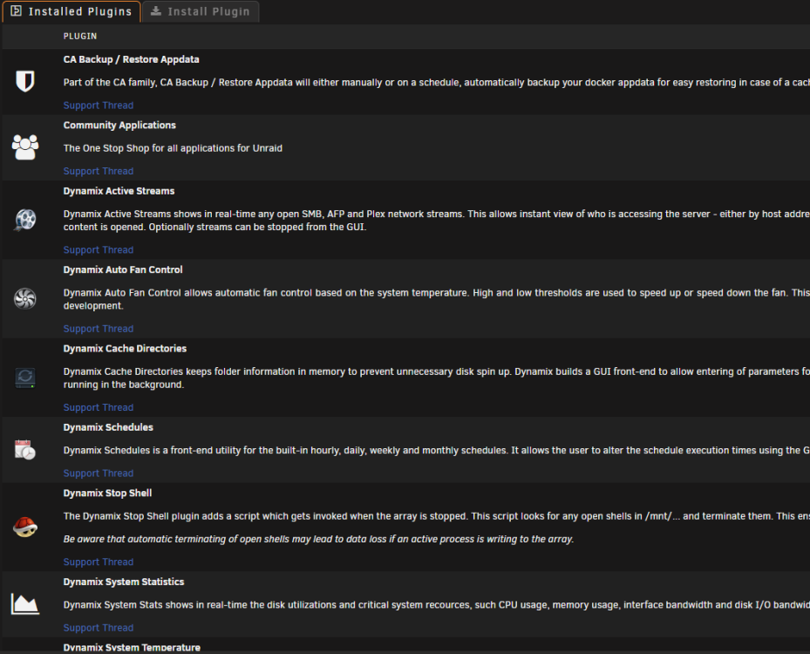Click the Dynamix Auto Fan Control fan icon
Screen dimensions: 810x654
(x=24, y=298)
